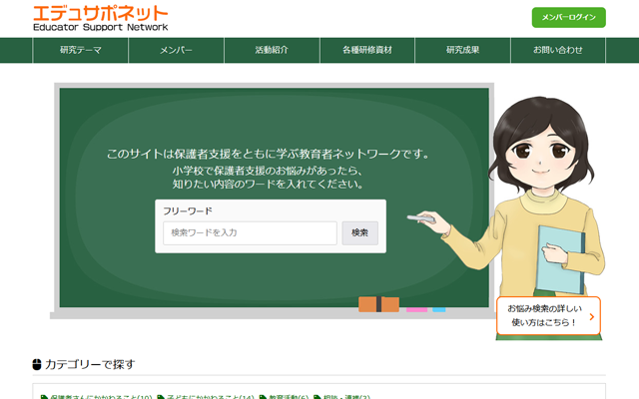This screenshot has height=399, width=639.
Task: Open the お悩み検索の詳しい使い方 guide link
Action: coord(542,316)
